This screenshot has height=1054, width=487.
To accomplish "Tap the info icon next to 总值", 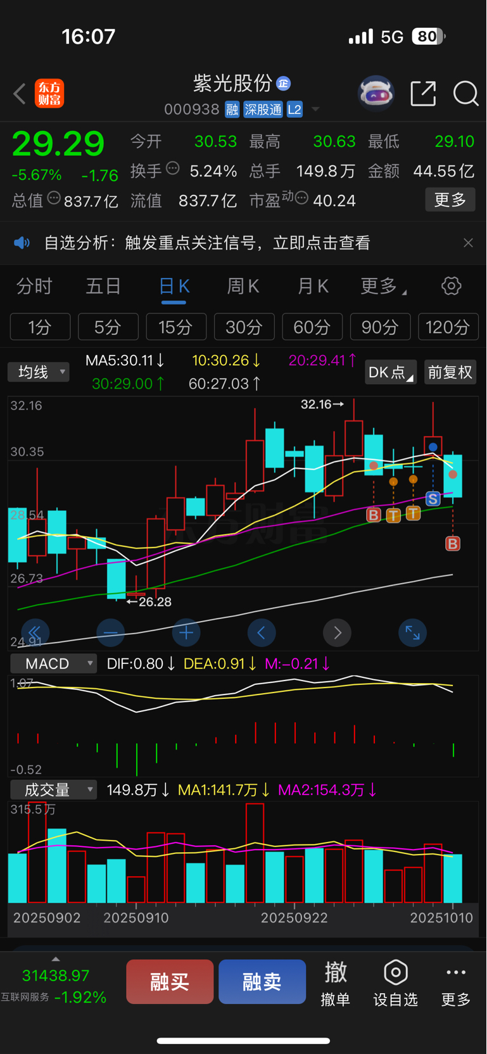I will coord(54,198).
